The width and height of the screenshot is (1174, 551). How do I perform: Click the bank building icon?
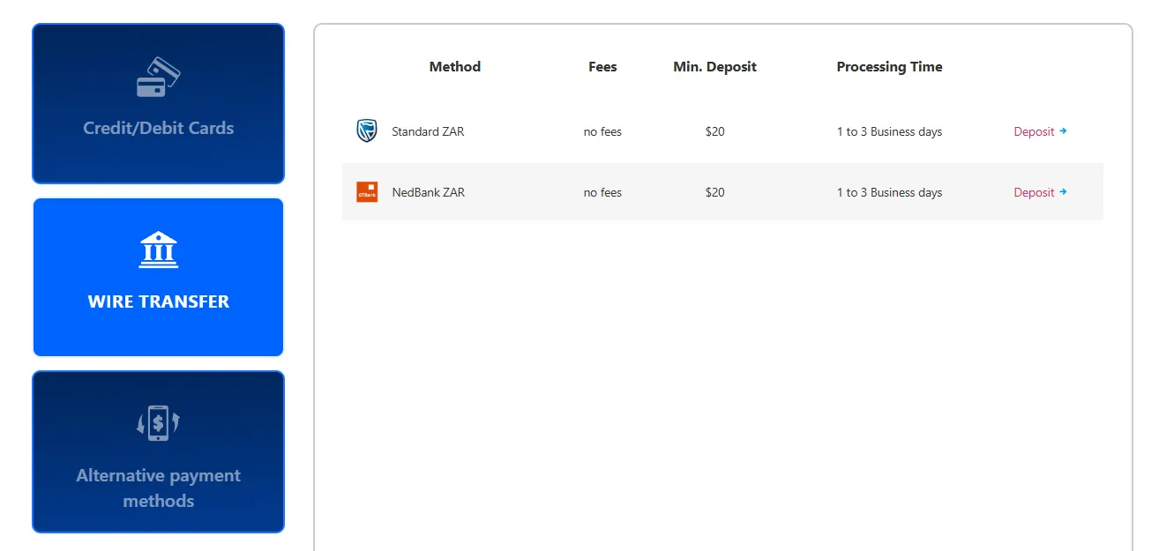(x=159, y=249)
